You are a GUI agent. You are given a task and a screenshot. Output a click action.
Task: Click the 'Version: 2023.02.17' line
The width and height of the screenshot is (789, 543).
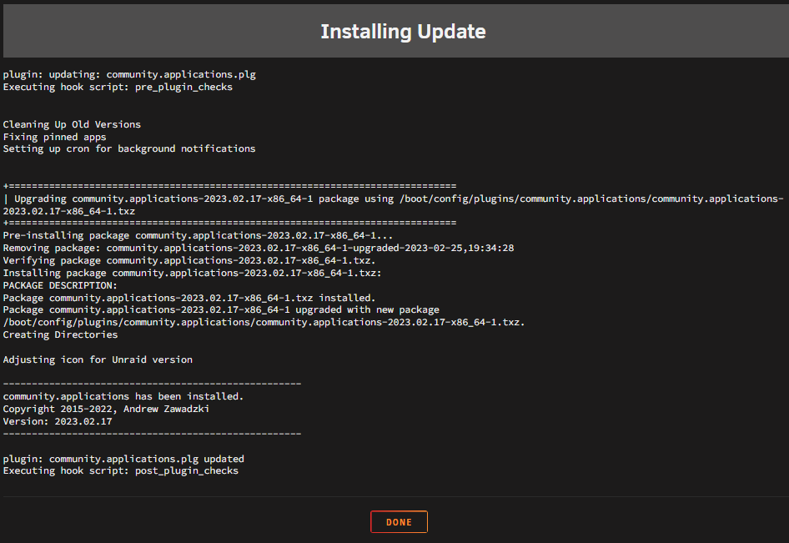[58, 421]
